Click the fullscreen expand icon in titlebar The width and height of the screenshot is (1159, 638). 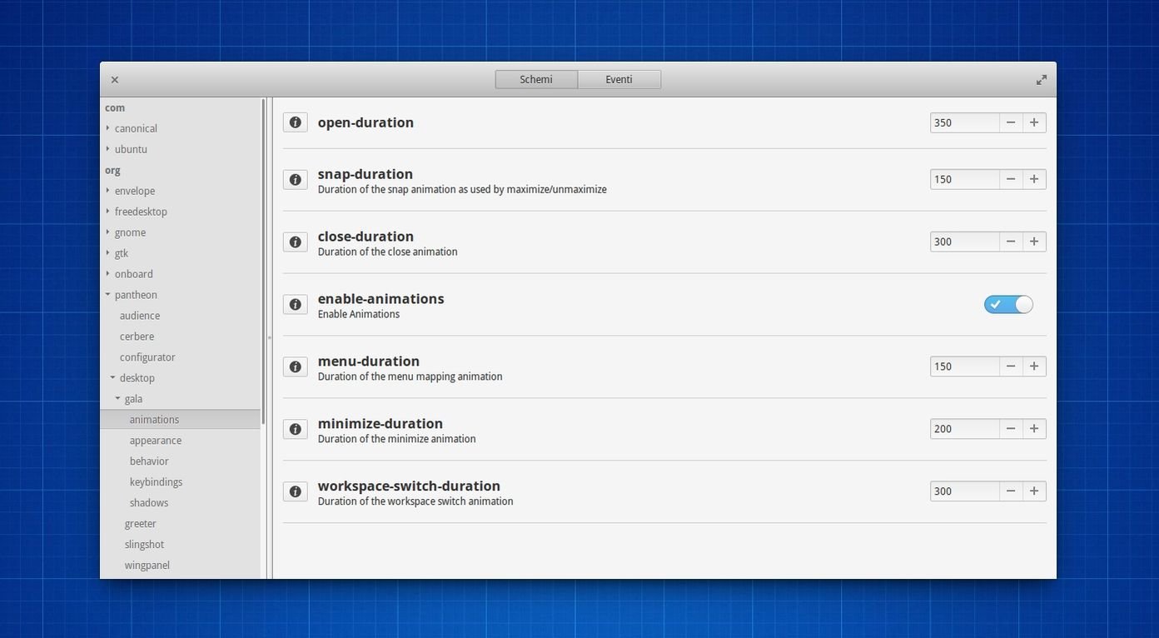pyautogui.click(x=1041, y=80)
